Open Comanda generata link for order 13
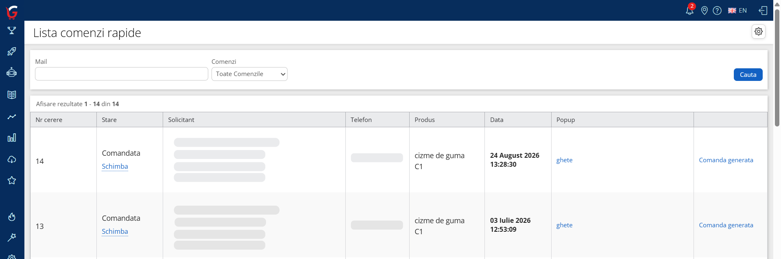The width and height of the screenshot is (781, 259). pyautogui.click(x=726, y=225)
